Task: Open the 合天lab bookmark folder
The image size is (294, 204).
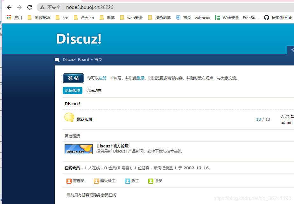Action: point(84,17)
